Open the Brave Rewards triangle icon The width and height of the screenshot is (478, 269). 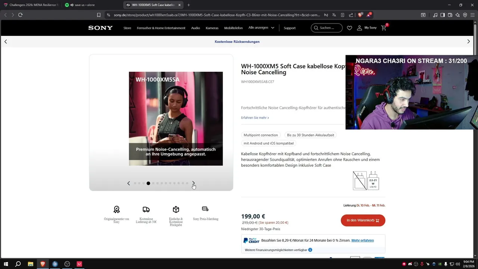[369, 15]
